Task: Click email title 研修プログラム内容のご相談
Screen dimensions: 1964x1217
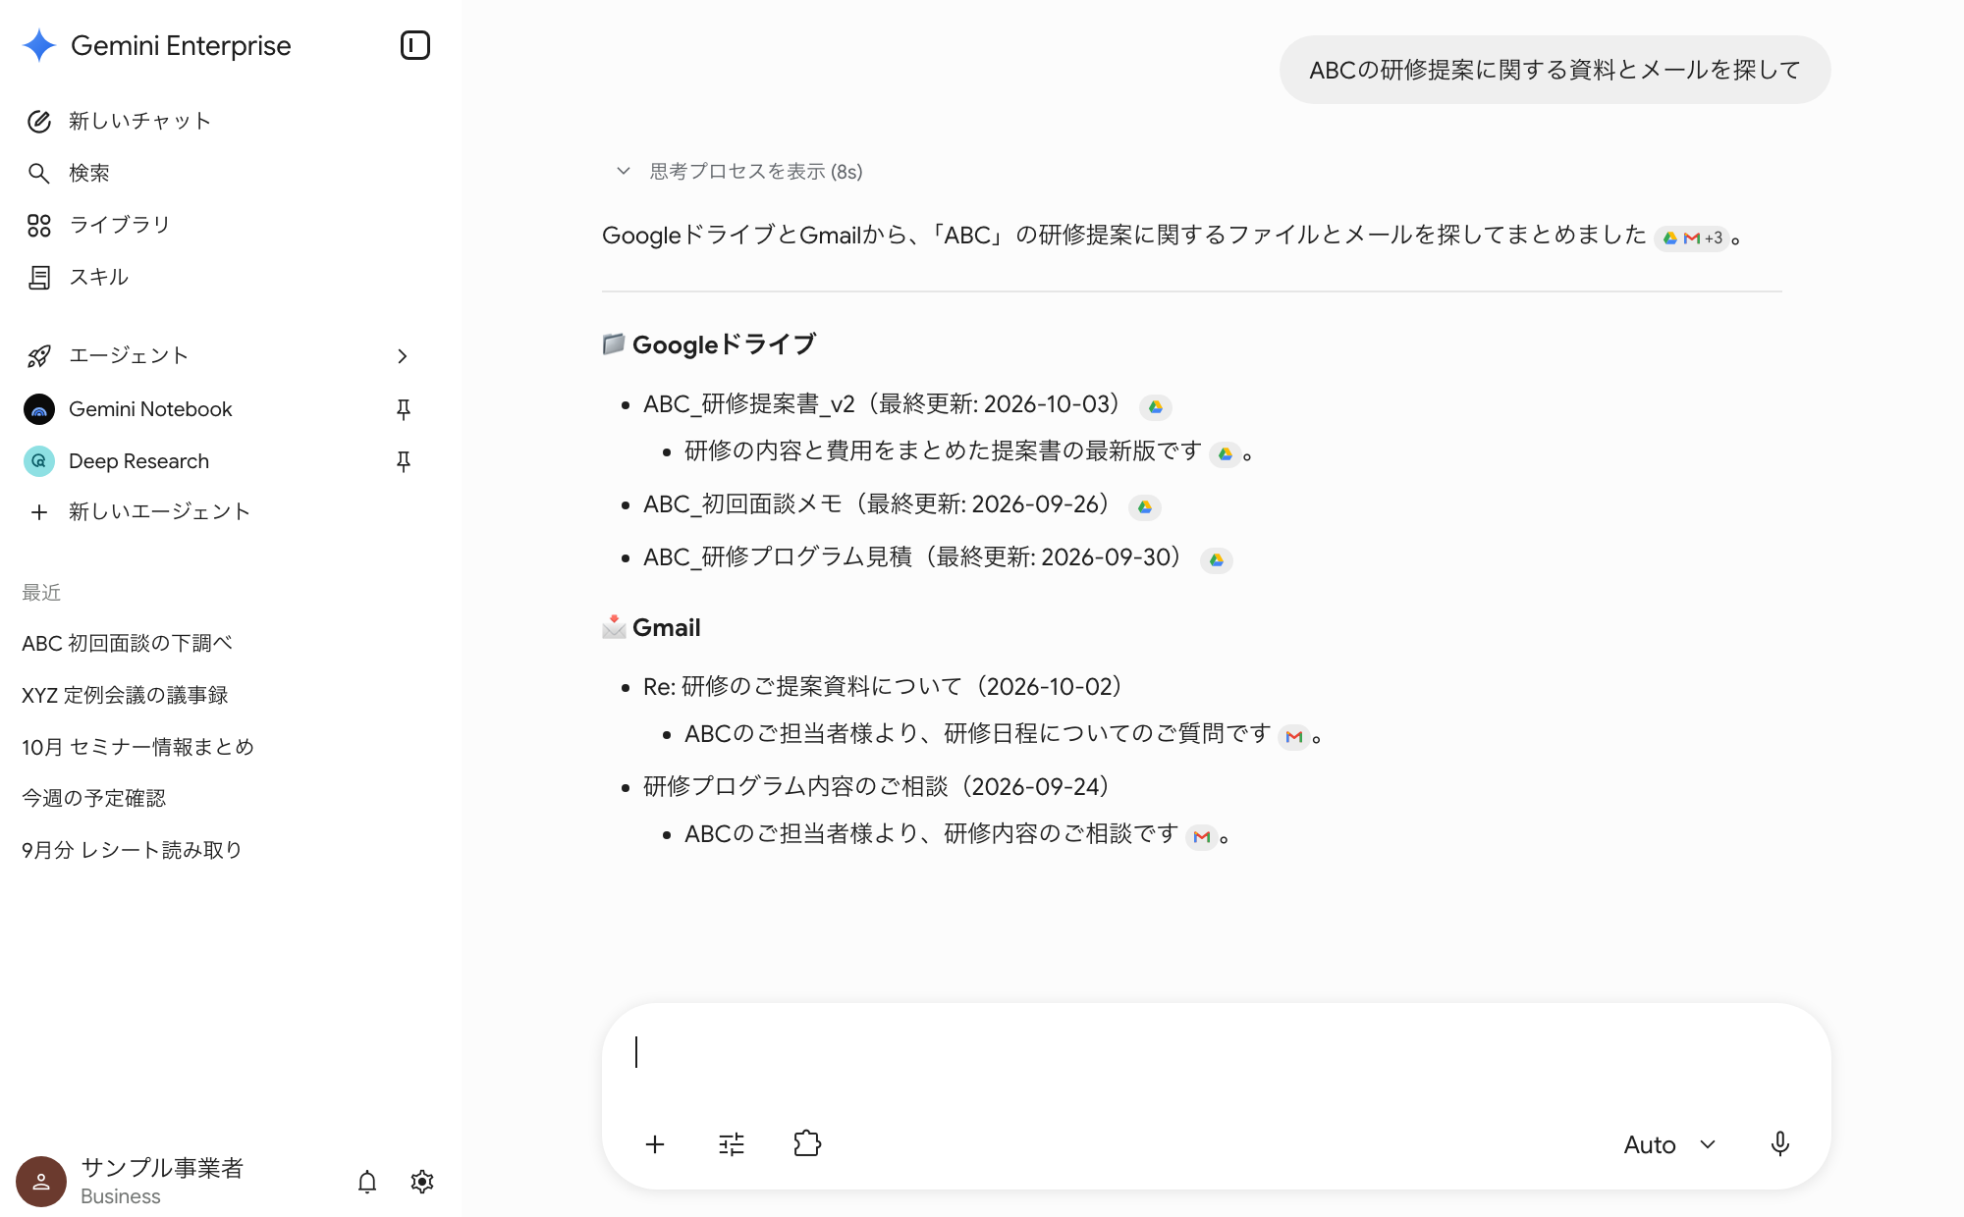Action: (x=796, y=786)
